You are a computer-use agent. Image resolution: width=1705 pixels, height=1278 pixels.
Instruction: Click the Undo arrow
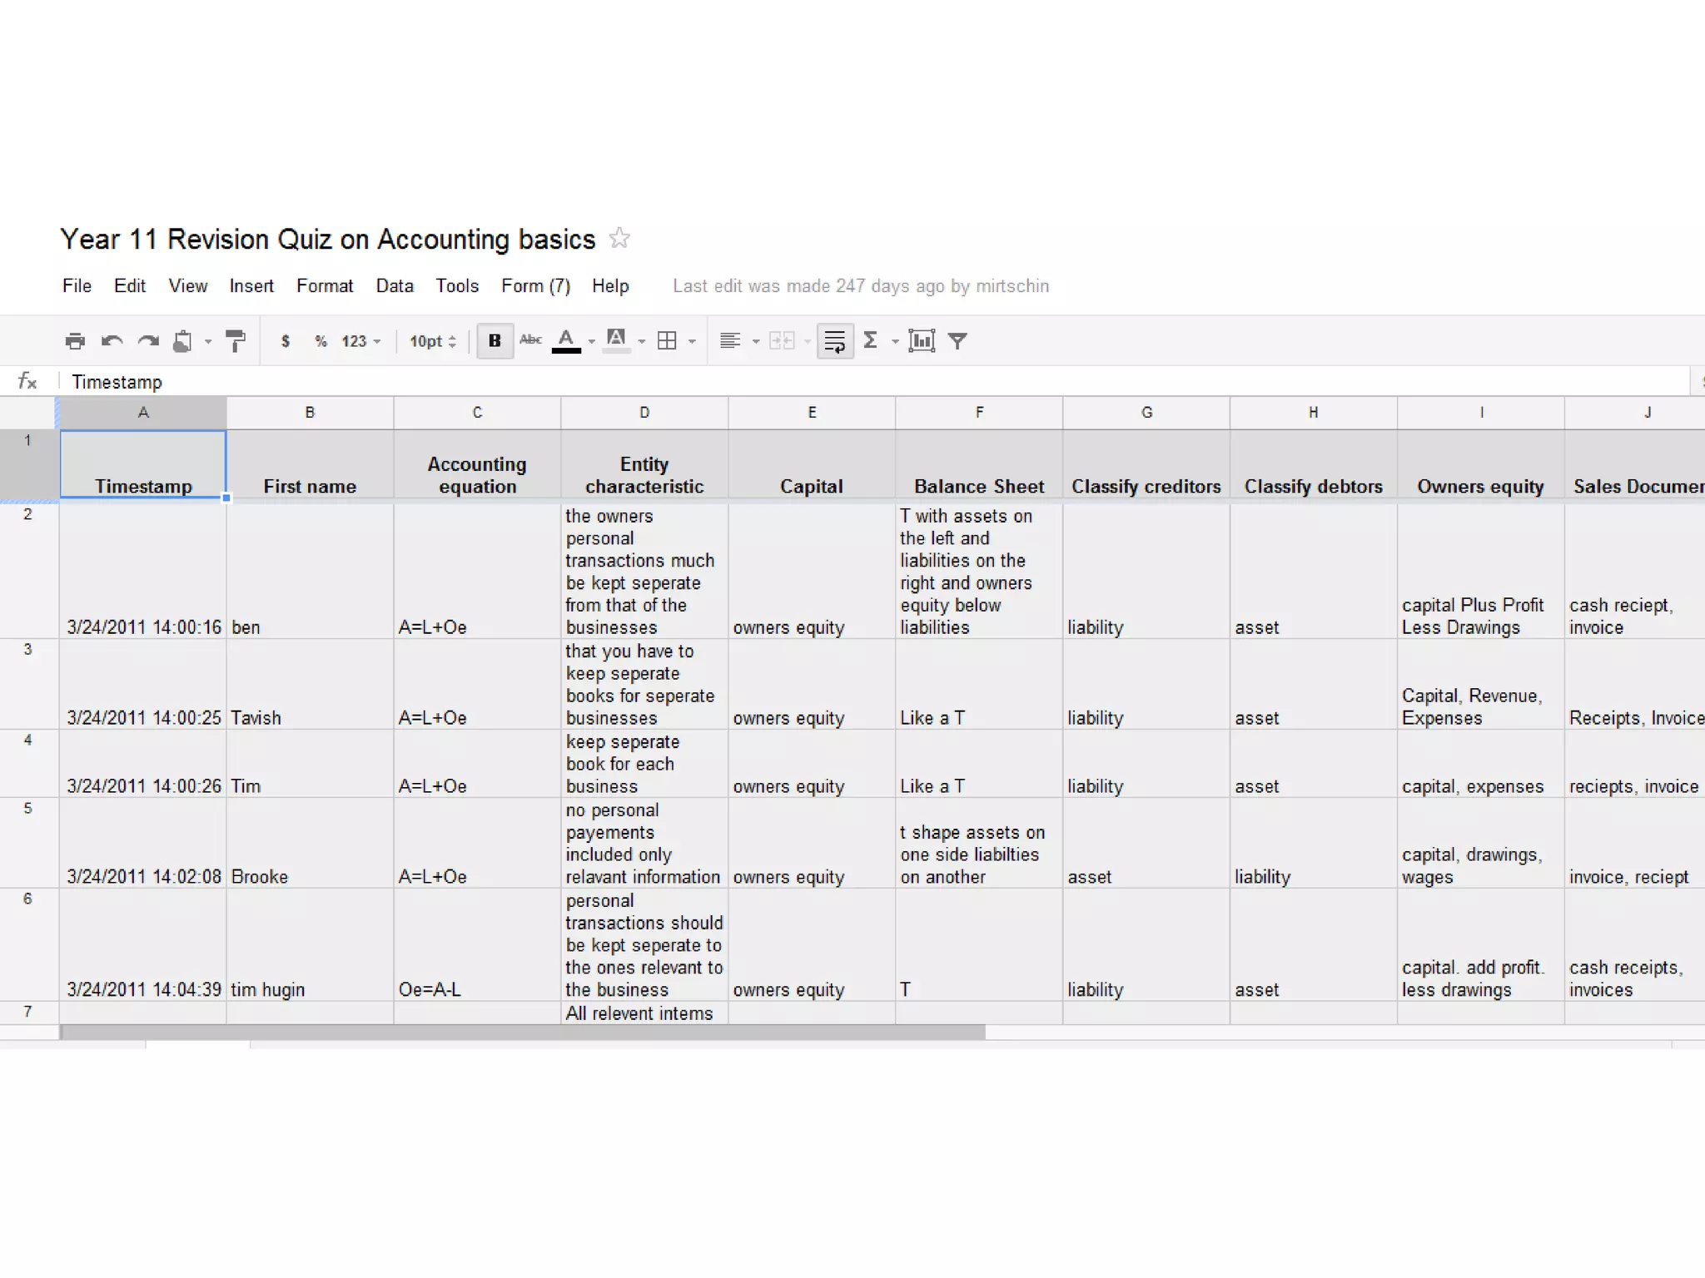[112, 341]
